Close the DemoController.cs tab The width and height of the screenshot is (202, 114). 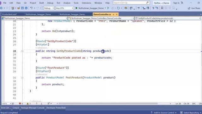117,15
